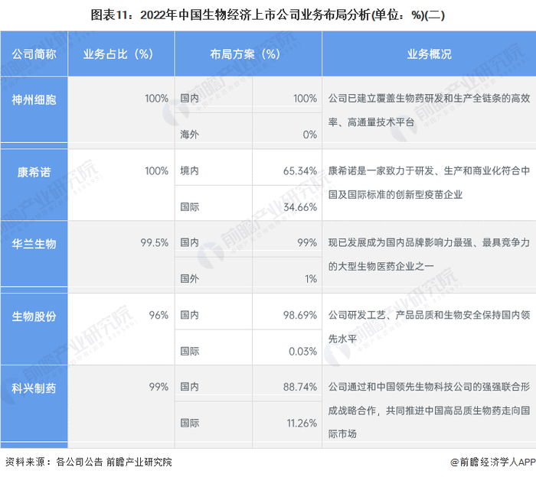Click 生物股份 overview text 公司研发工艺、产品品质

click(429, 327)
